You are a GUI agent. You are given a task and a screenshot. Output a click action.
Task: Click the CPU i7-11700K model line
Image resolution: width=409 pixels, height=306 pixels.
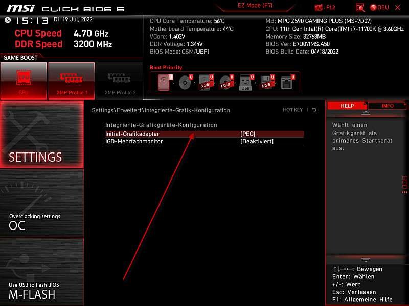coord(335,29)
